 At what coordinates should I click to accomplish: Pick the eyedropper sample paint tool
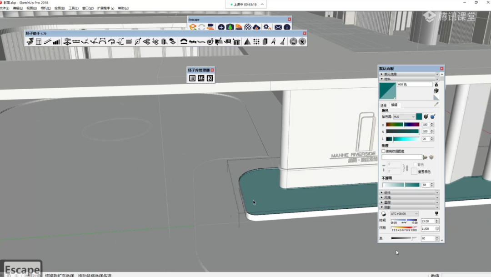point(436,104)
